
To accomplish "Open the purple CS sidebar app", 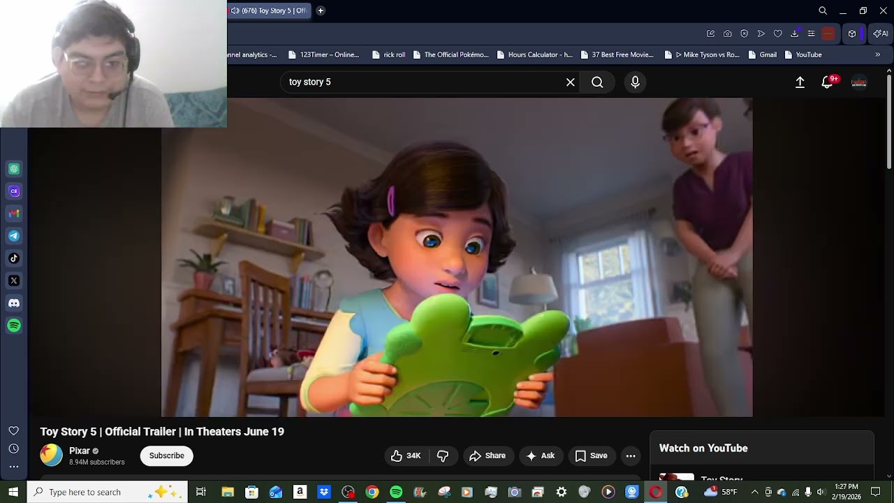I will [14, 191].
